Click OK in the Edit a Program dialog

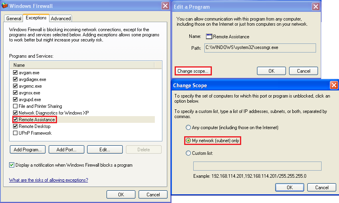pos(271,71)
